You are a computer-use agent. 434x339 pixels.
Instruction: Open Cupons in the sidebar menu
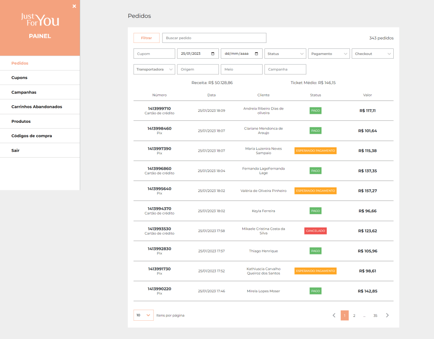20,78
